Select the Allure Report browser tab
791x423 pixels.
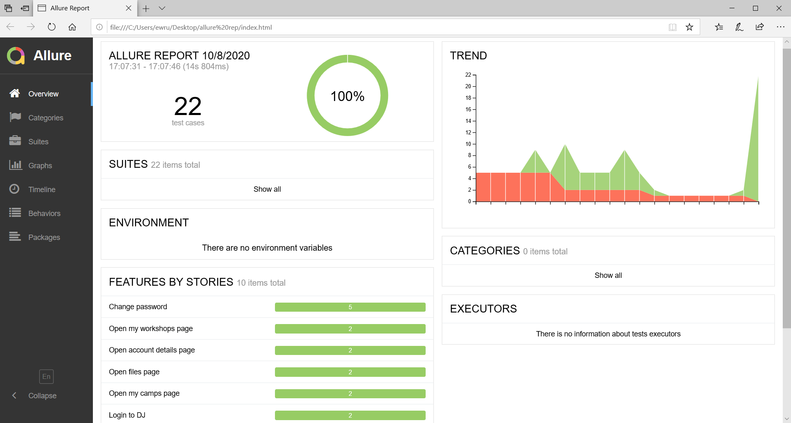pos(78,8)
